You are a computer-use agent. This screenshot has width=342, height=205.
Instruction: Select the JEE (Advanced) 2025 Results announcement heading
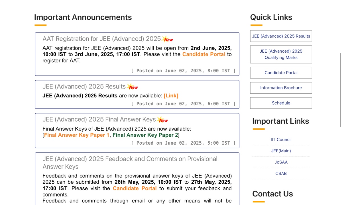(84, 87)
